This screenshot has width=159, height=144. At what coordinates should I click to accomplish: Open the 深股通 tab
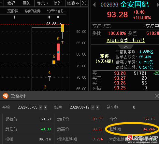pos(13,11)
